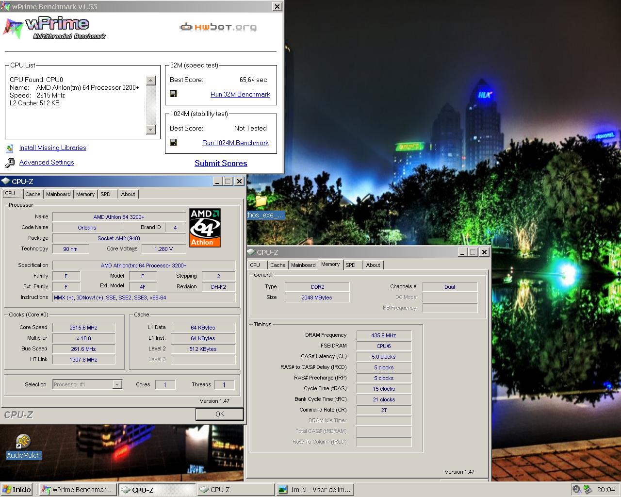The height and width of the screenshot is (497, 621).
Task: Click the Multiplier x 10.0 field
Action: (83, 338)
